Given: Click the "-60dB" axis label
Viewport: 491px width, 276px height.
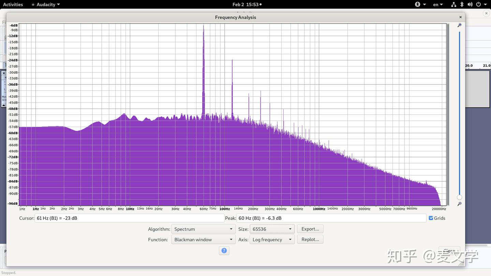Looking at the screenshot, I should [13, 133].
